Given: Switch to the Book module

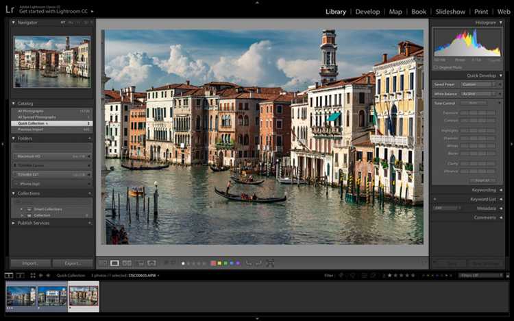Looking at the screenshot, I should pyautogui.click(x=419, y=12).
